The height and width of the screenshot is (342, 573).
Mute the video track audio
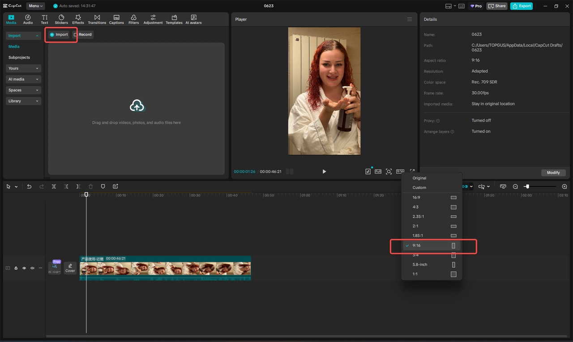32,268
